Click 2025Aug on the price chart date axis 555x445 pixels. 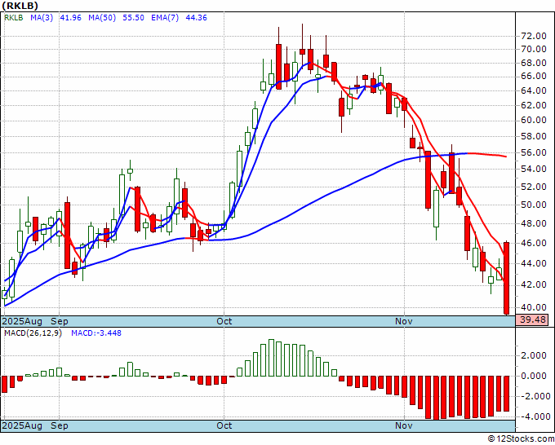[22, 322]
